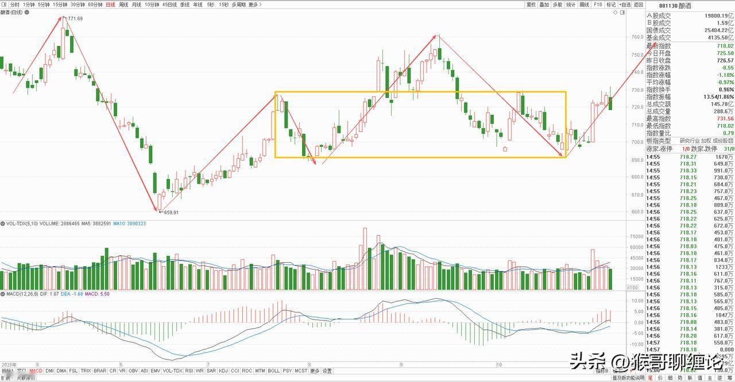
Task: Select the ROC indicator tab
Action: tap(247, 371)
